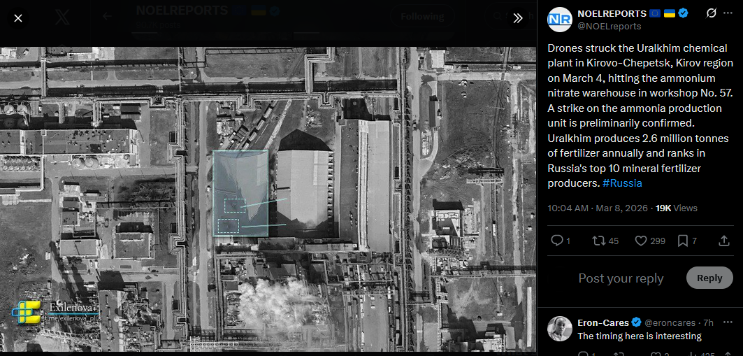Collapse the side panel with double chevron
Screen dimensions: 743x356
517,18
